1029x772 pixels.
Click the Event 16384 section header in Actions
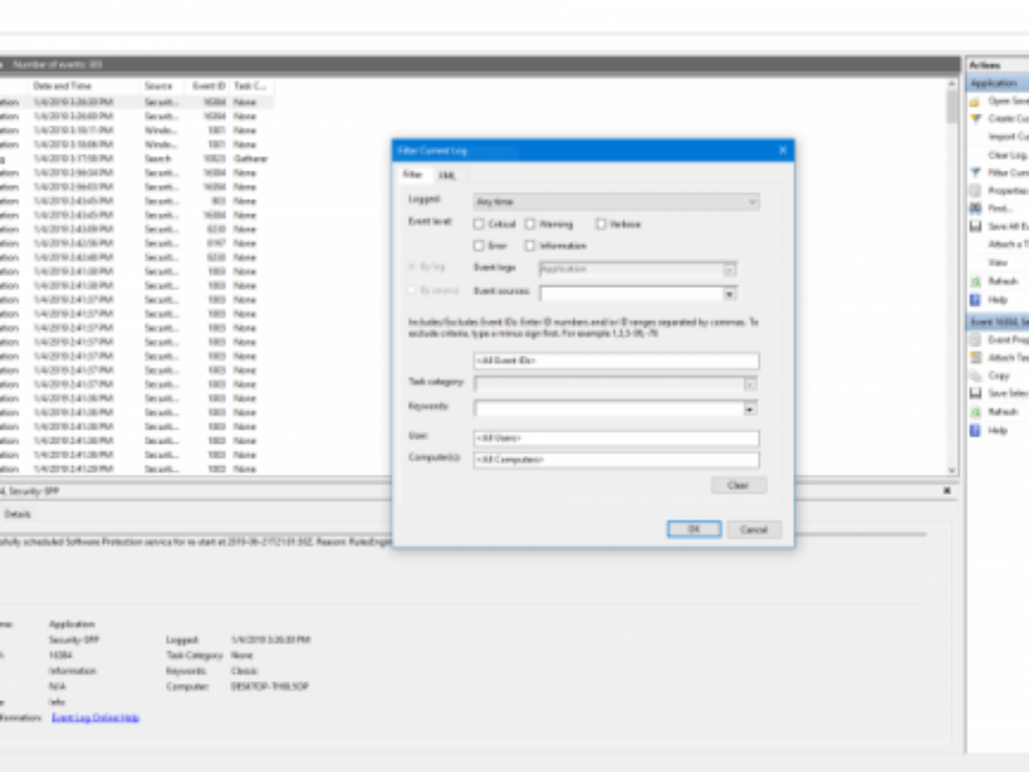[998, 322]
